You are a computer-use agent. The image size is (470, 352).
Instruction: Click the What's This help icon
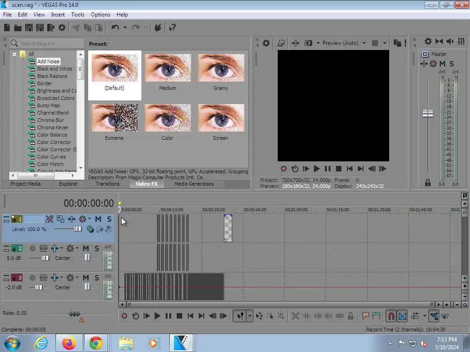click(x=173, y=28)
